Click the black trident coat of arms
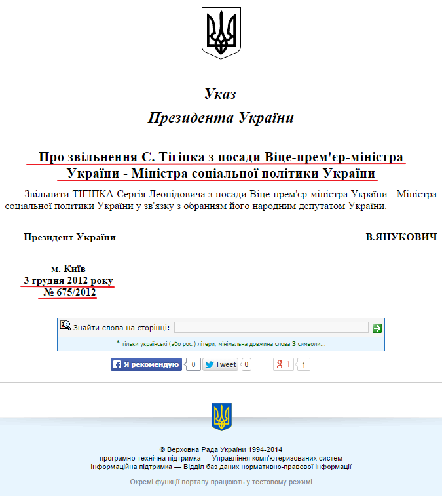442x496 pixels. (221, 33)
